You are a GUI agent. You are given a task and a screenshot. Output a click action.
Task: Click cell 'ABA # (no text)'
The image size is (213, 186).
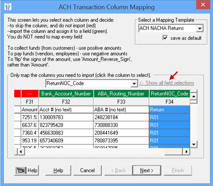(121, 110)
